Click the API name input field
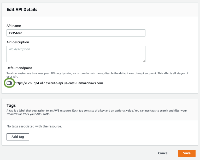 76,33
